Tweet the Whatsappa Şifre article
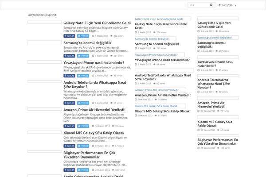266x177 pixels. (x=83, y=103)
